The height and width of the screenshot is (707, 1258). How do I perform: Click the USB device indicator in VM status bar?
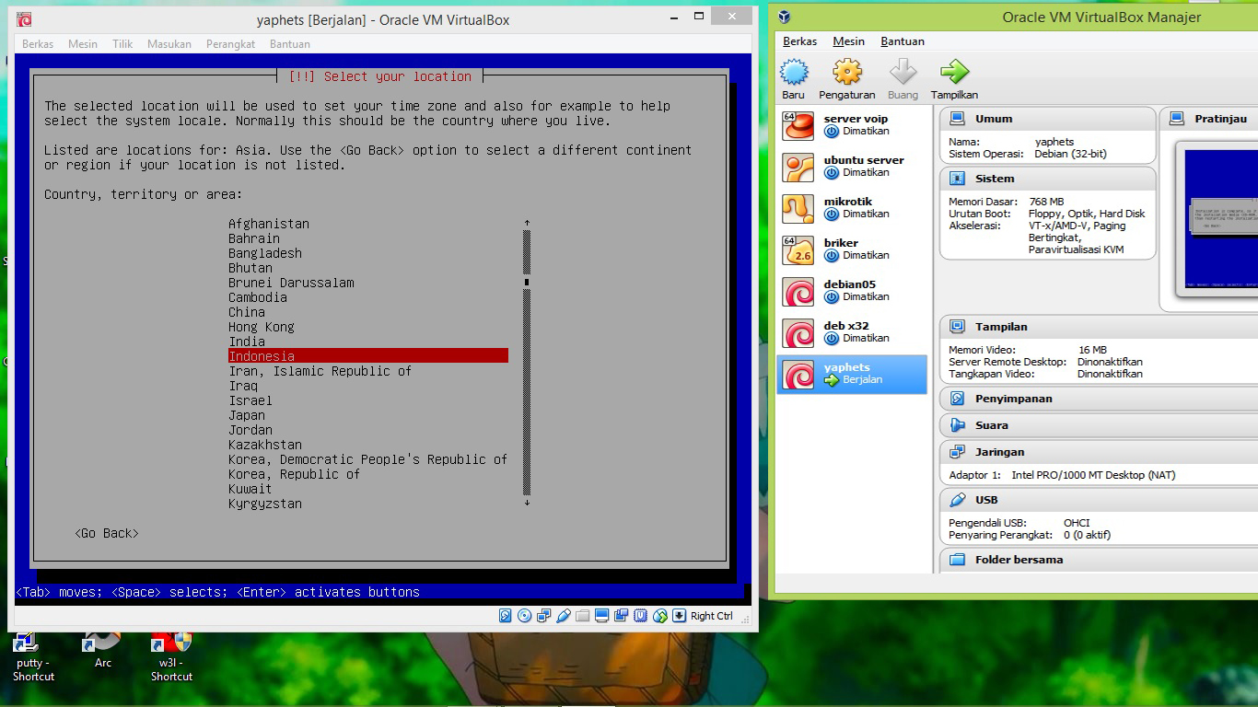point(564,616)
